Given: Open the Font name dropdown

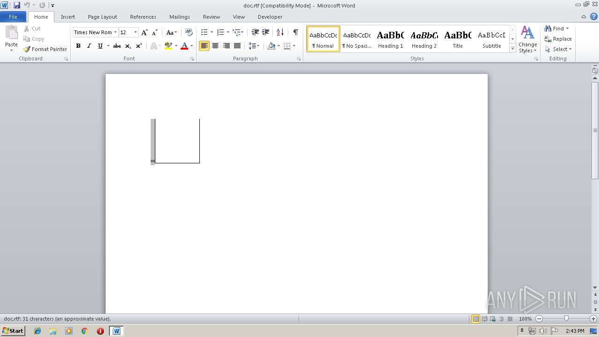Looking at the screenshot, I should (x=115, y=32).
